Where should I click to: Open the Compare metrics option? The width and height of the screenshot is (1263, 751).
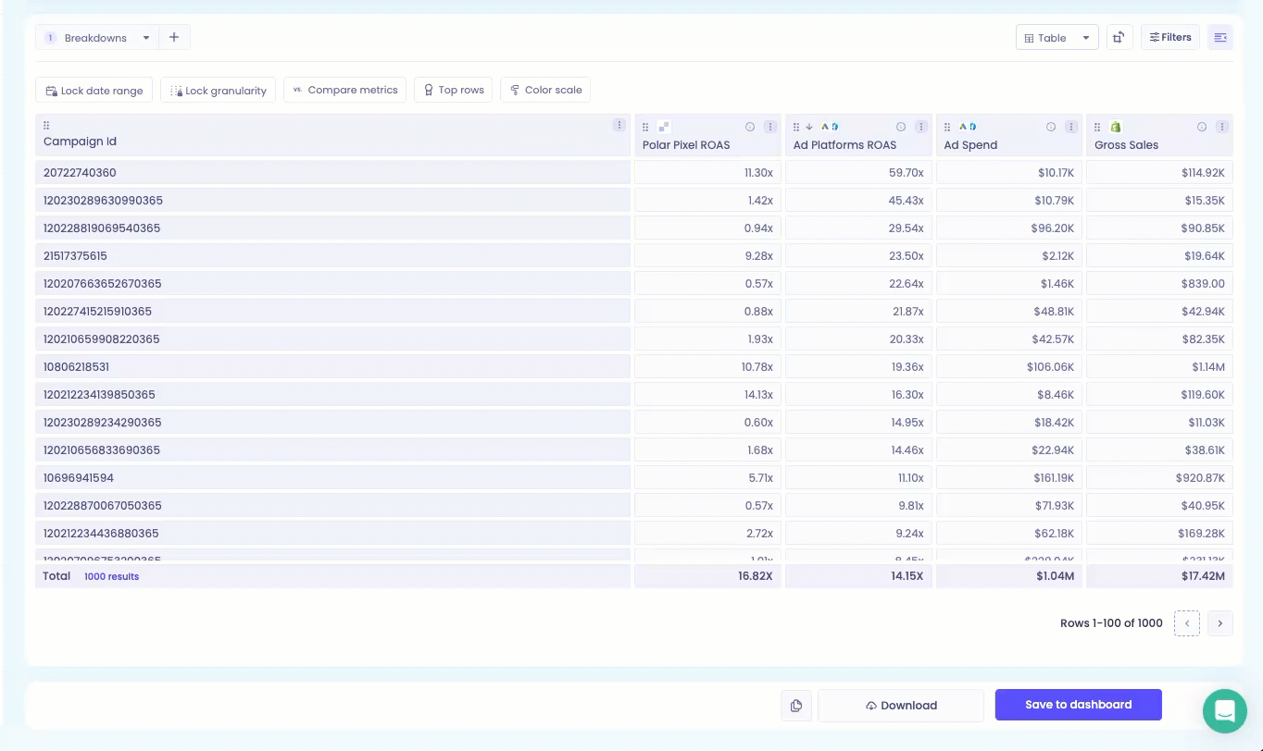[344, 90]
